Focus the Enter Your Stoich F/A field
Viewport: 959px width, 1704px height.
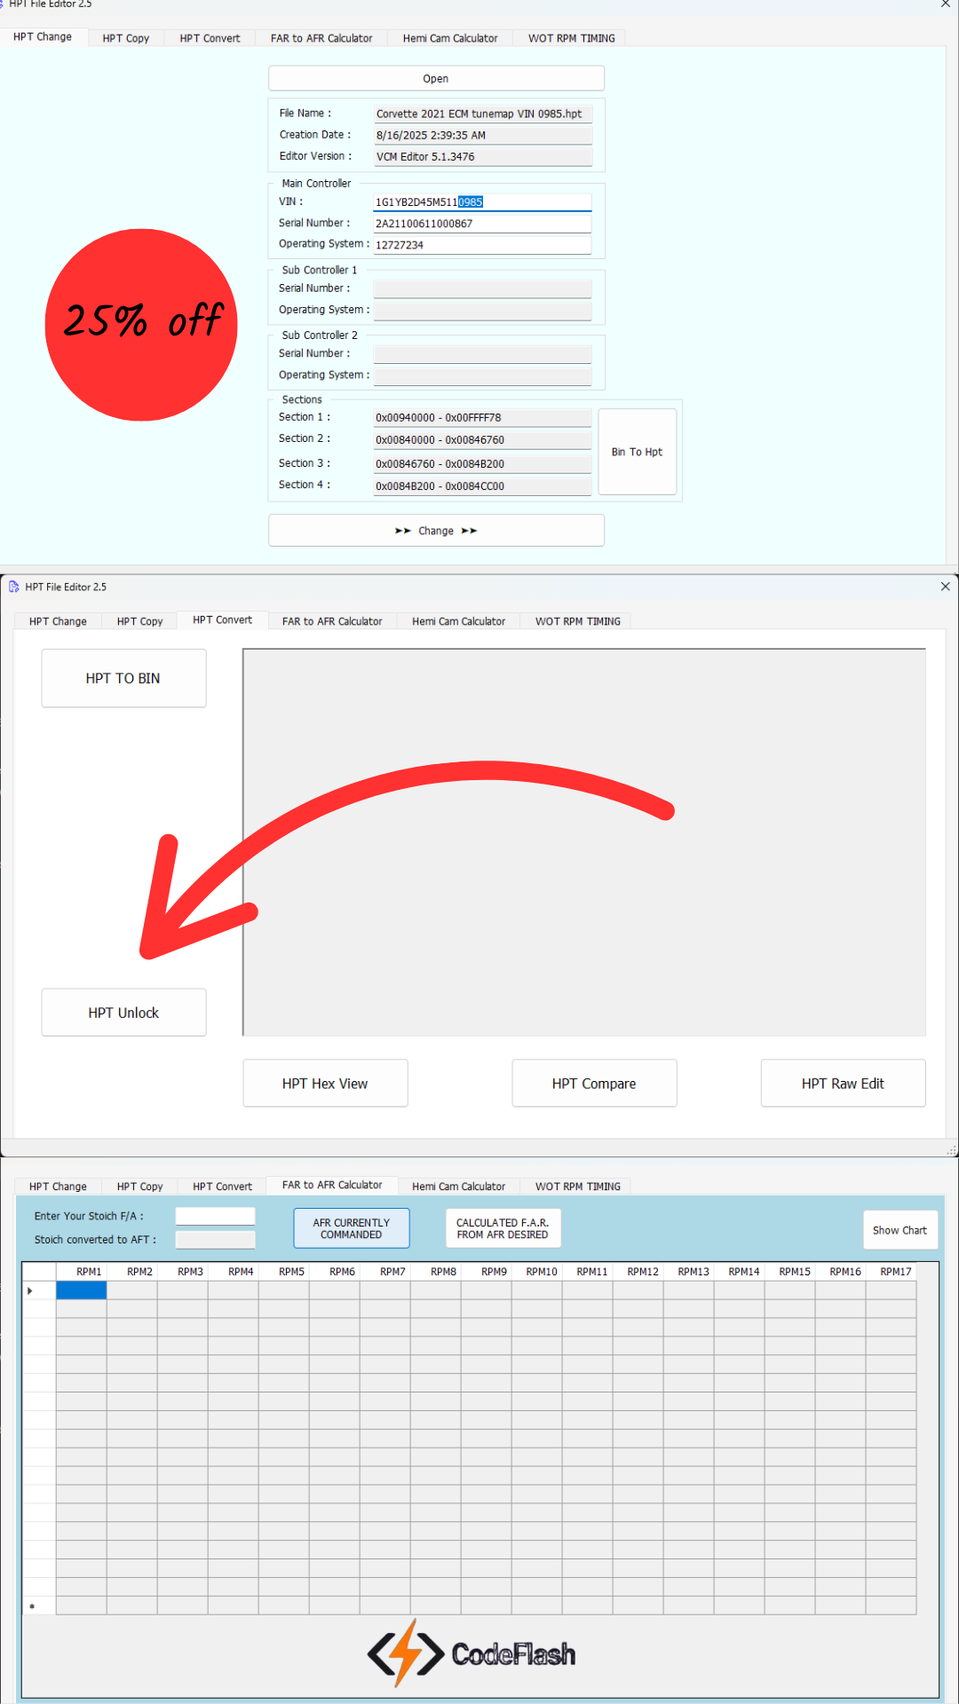[215, 1216]
